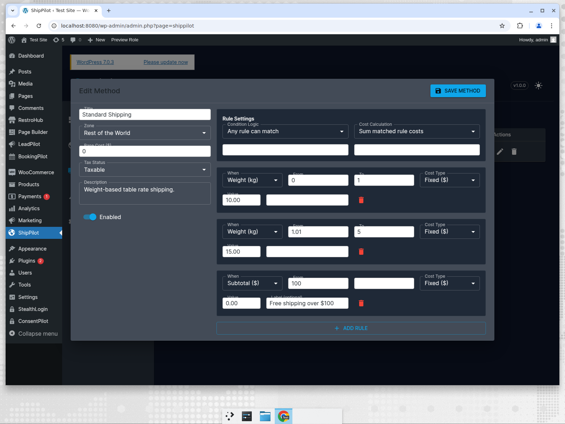Open the Tax Status dropdown
Image resolution: width=565 pixels, height=424 pixels.
145,170
